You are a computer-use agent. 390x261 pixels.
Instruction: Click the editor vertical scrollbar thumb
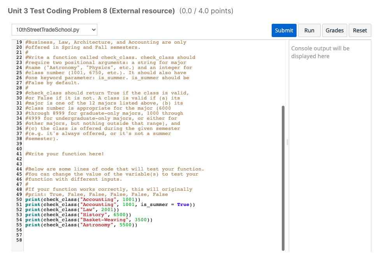(283, 178)
